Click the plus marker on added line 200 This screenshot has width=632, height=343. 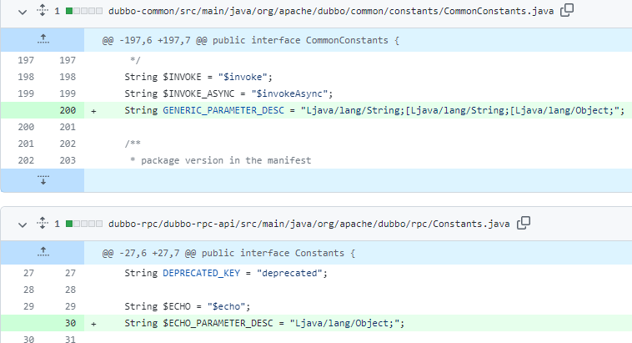pyautogui.click(x=93, y=111)
